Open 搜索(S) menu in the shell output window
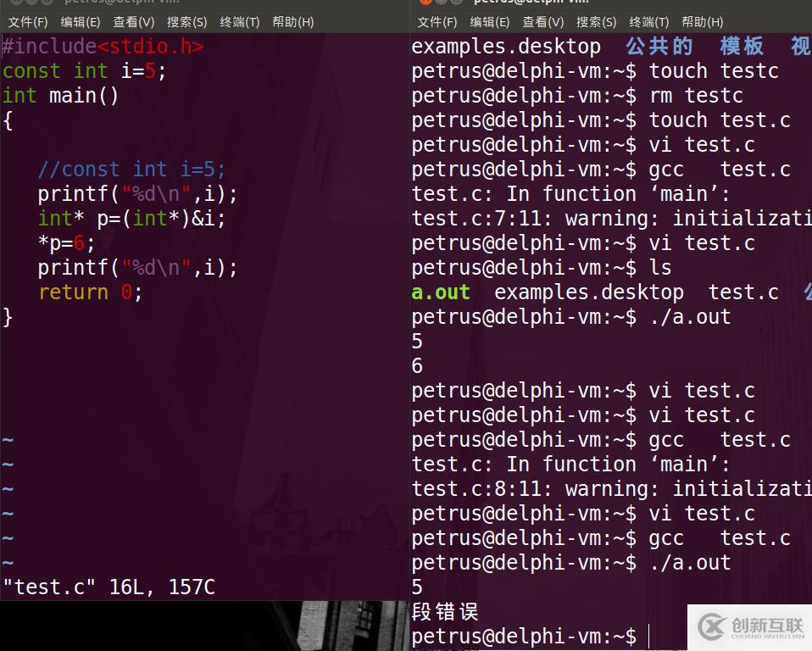The height and width of the screenshot is (651, 812). click(597, 22)
